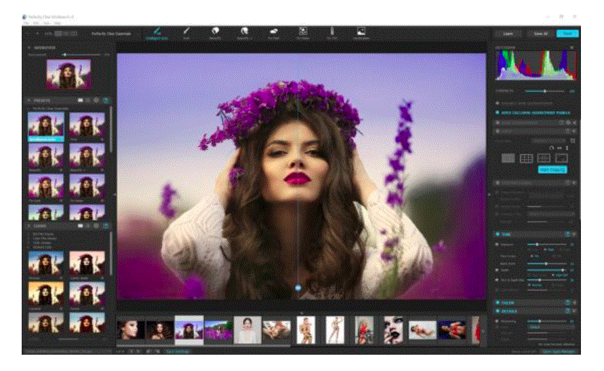Open the woman on dark blue background filmstrip photo
604x371 pixels.
coord(452,330)
